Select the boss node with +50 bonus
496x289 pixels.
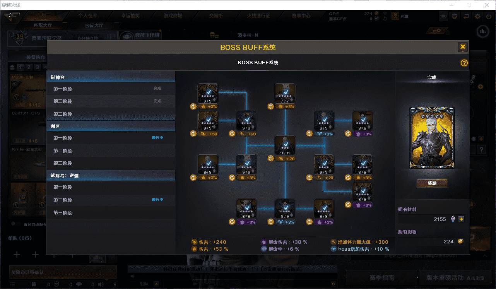[x=208, y=120]
